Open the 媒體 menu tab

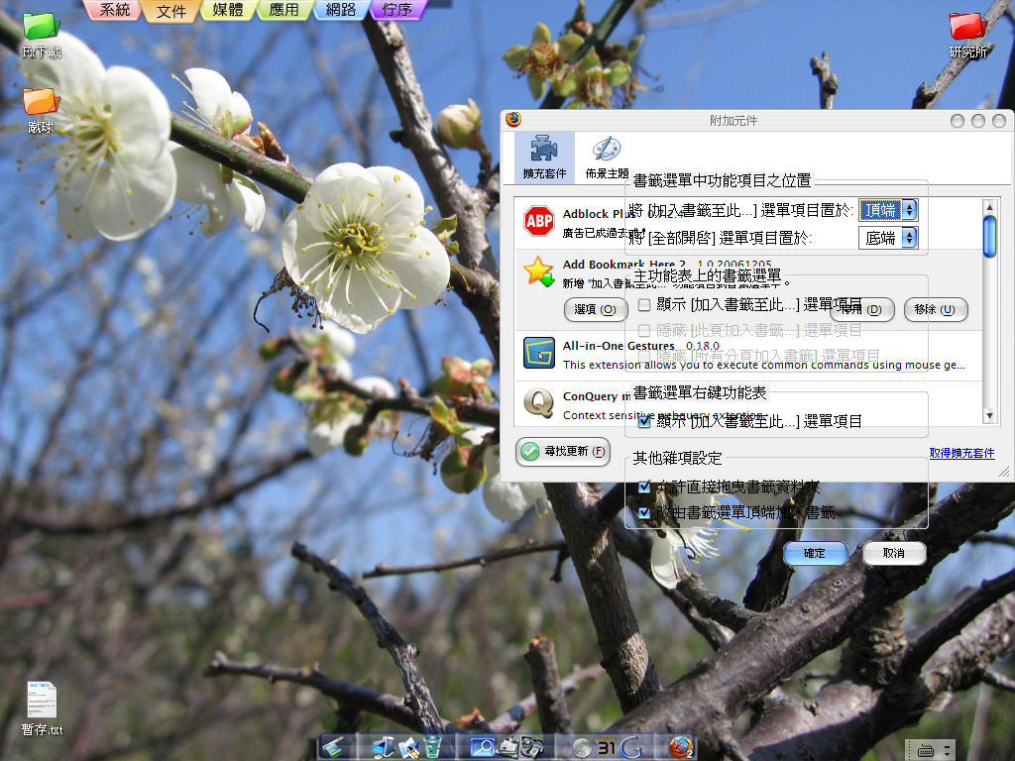[228, 11]
